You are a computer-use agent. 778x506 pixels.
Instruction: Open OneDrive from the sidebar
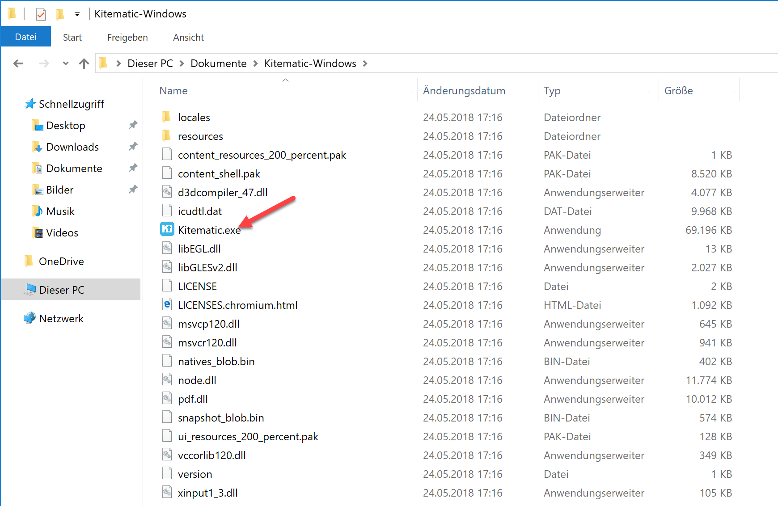tap(61, 261)
